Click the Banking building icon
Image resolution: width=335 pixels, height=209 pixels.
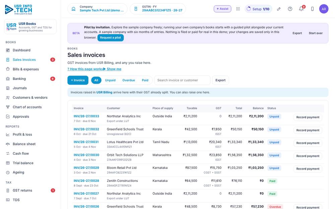[x=8, y=79]
